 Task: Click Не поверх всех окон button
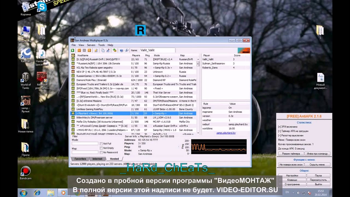click(x=291, y=165)
